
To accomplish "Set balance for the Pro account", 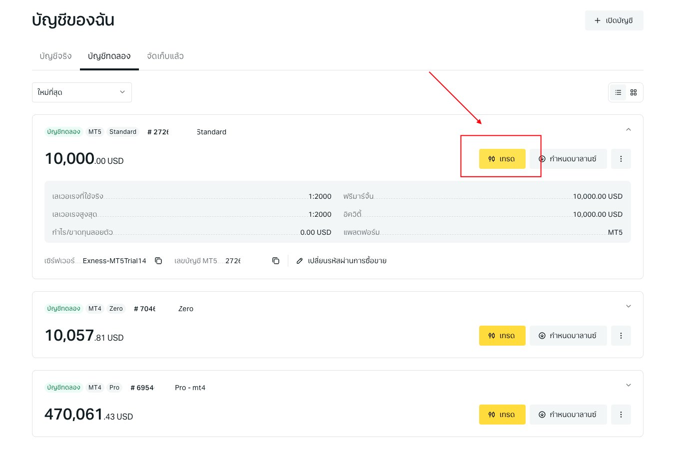I will (568, 415).
